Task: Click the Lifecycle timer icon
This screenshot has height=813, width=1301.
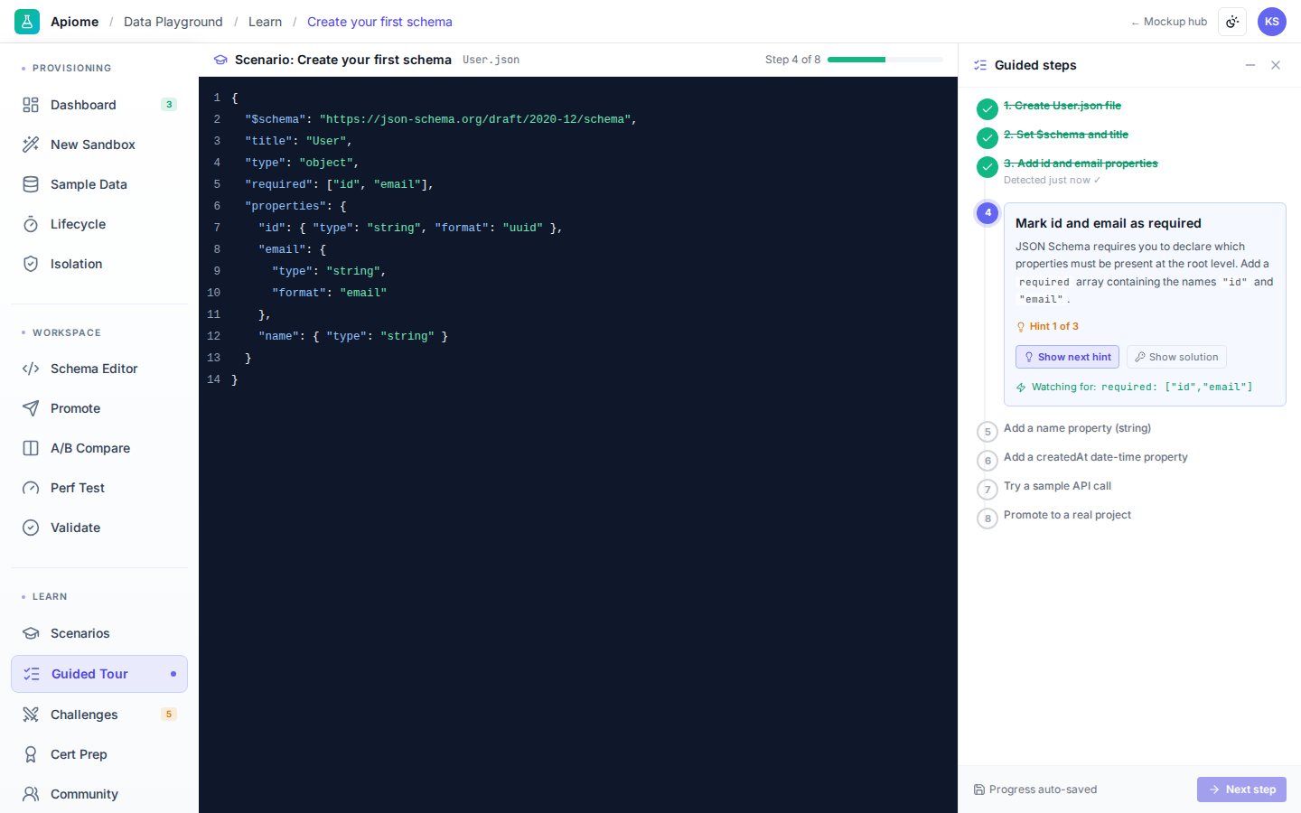Action: 31,224
